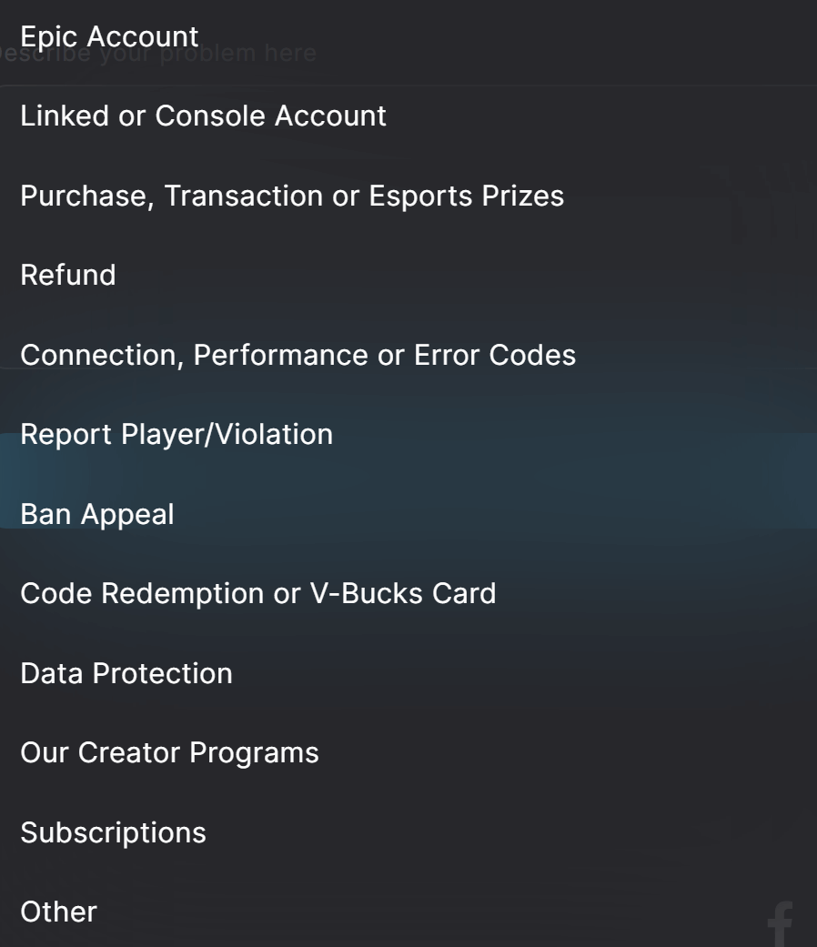Choose Code Redemption or V-Bucks Card
Screen dimensions: 817x947
(258, 593)
